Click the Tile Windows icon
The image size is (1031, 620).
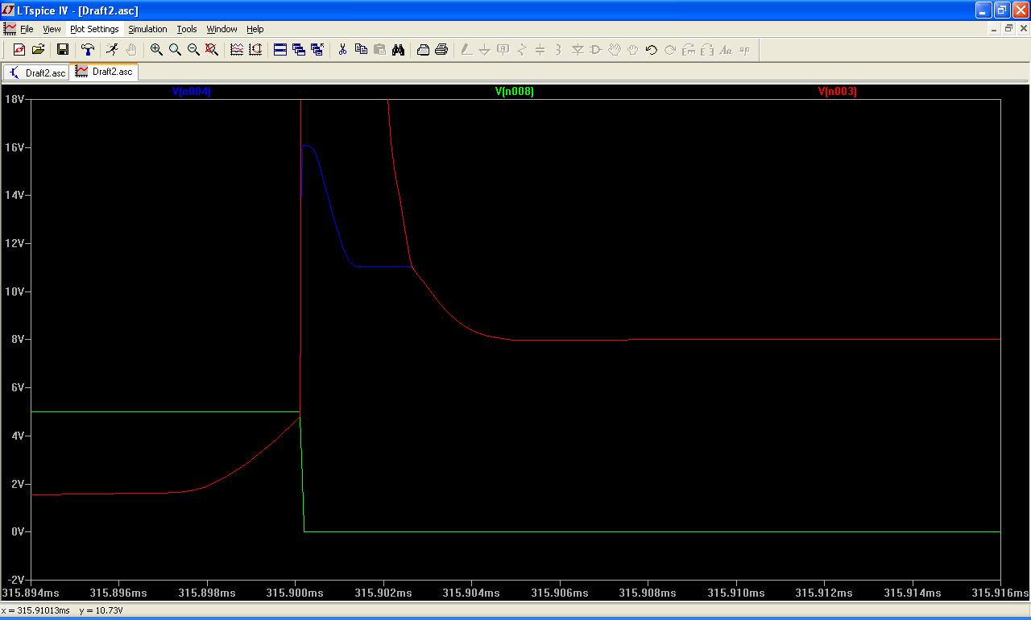[x=280, y=50]
